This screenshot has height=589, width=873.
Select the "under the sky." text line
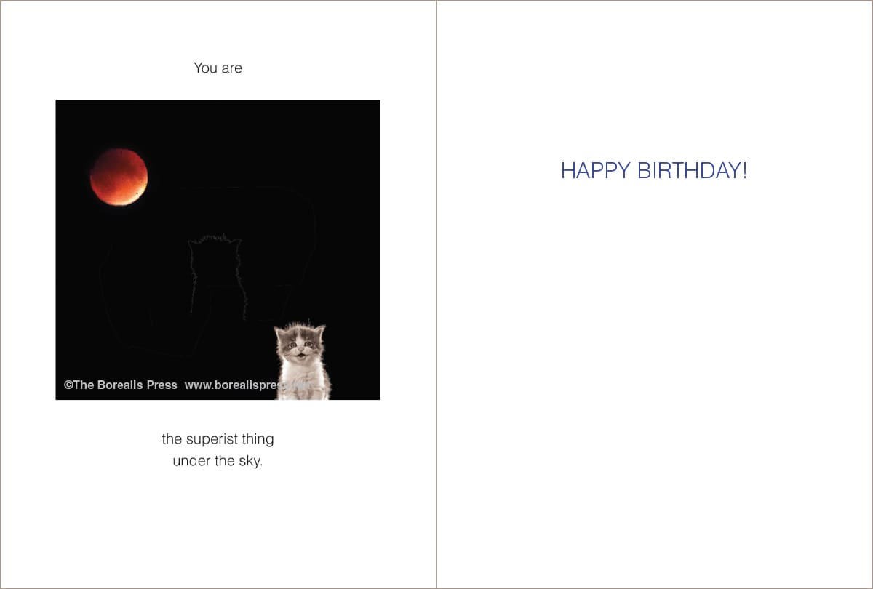[x=218, y=461]
